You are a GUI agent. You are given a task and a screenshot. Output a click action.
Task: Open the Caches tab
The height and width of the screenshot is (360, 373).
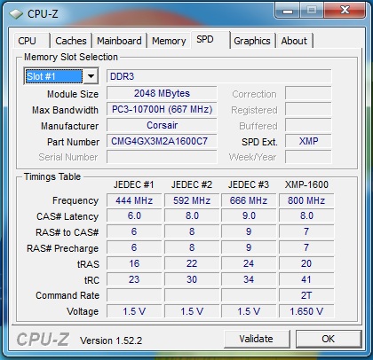tap(71, 41)
